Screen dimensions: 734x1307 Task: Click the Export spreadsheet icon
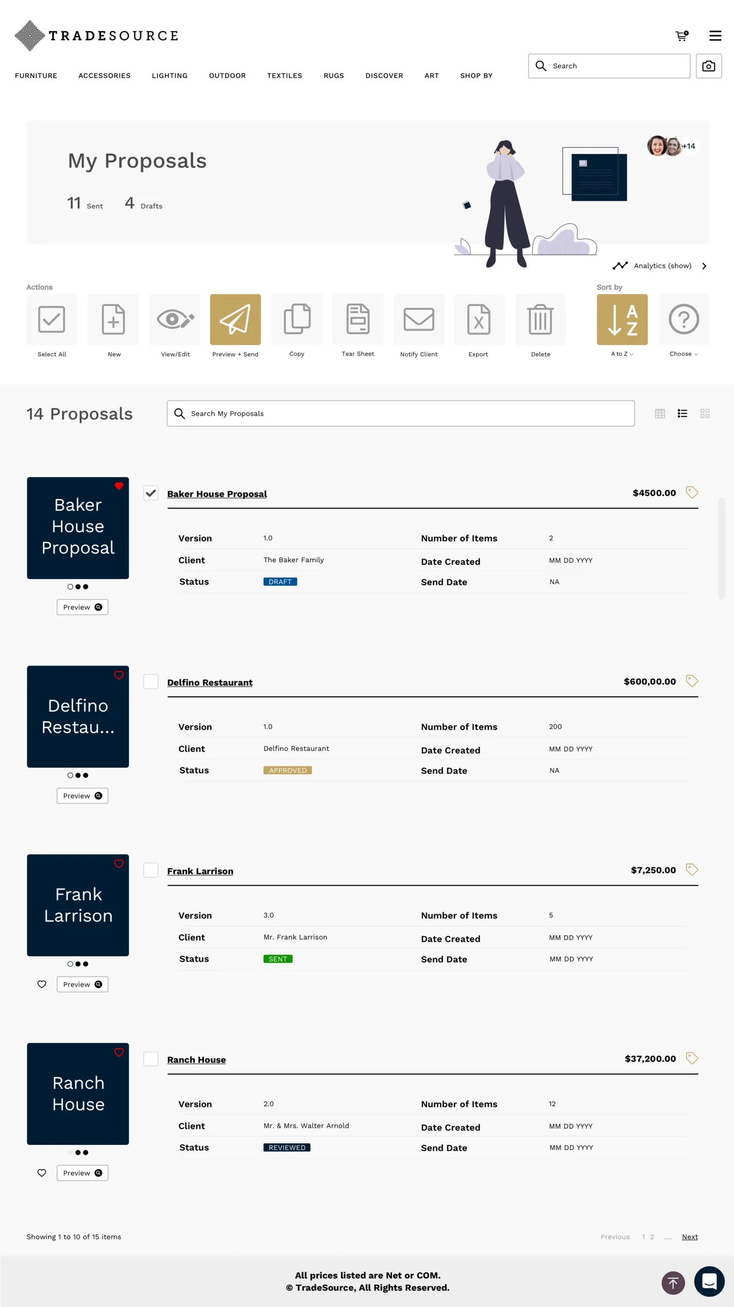479,320
